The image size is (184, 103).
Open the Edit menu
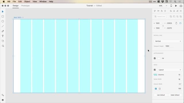coord(20,1)
